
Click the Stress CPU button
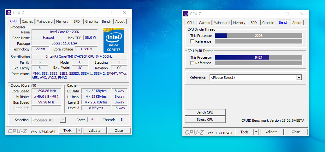pos(205,120)
